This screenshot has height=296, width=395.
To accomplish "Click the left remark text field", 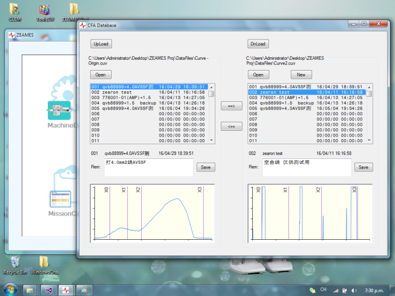I will click(149, 167).
